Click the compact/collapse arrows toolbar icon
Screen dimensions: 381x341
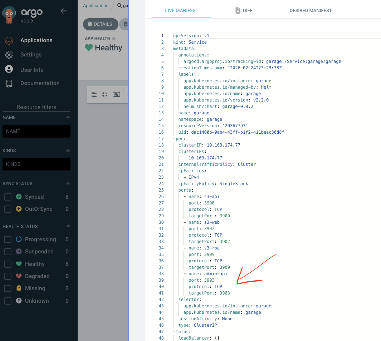(105, 94)
